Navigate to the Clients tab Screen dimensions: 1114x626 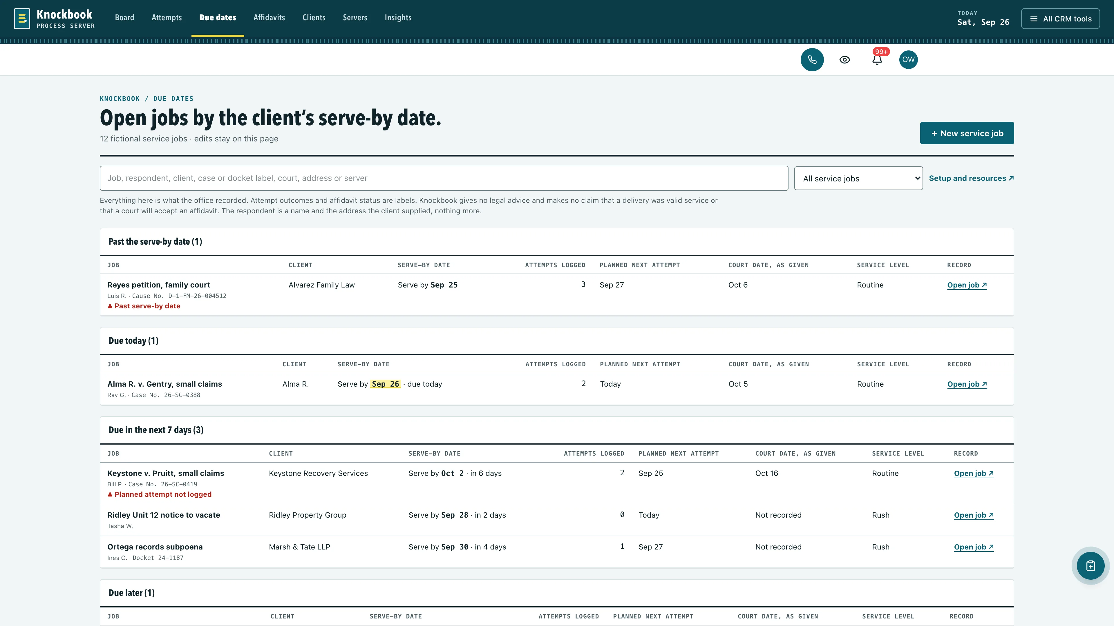tap(314, 18)
